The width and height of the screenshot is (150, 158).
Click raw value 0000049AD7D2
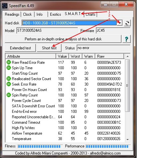(110, 84)
